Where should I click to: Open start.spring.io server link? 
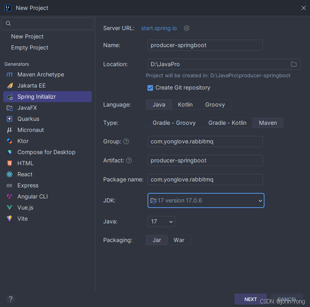click(x=159, y=28)
